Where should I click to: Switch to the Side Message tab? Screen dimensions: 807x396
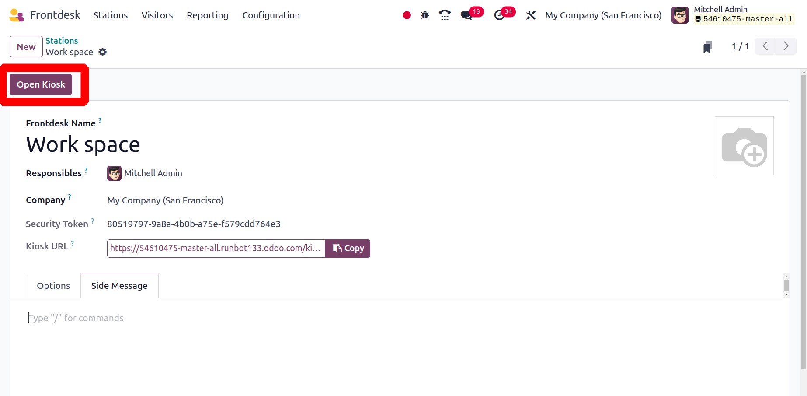click(x=119, y=286)
